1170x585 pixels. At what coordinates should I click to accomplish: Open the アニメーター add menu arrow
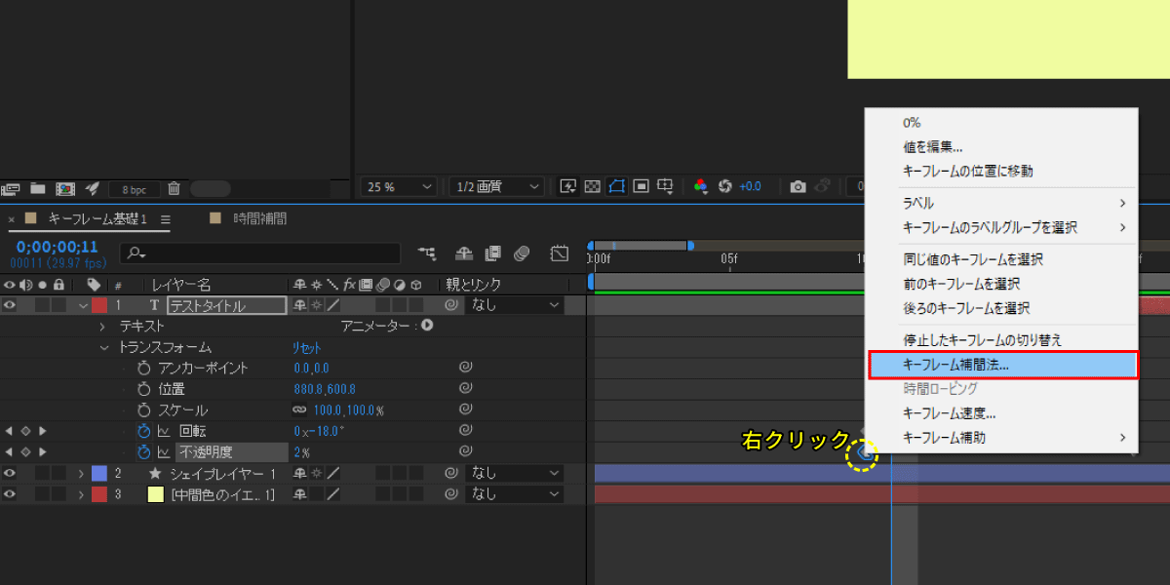coord(427,326)
